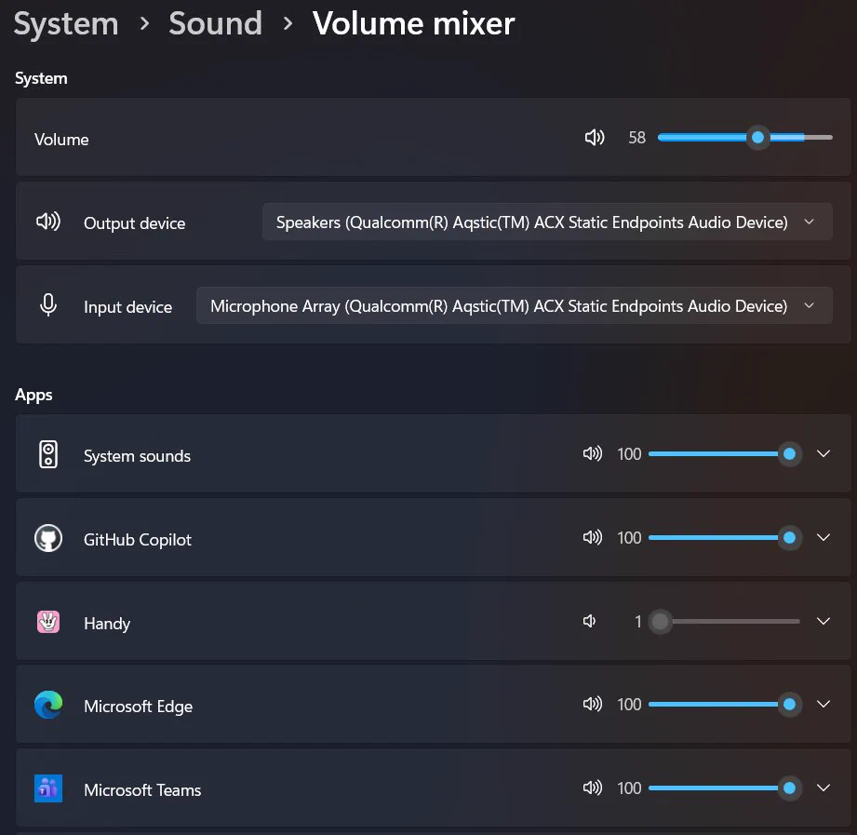Expand the Microsoft Edge row chevron
This screenshot has width=857, height=835.
click(824, 704)
